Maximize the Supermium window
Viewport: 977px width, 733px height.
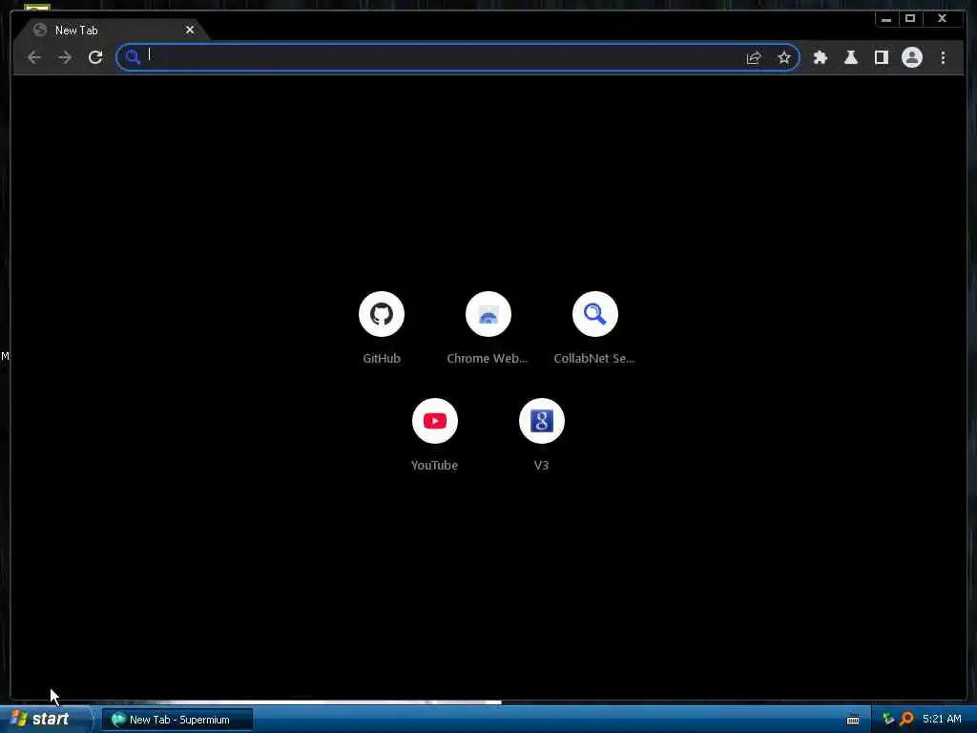coord(910,19)
